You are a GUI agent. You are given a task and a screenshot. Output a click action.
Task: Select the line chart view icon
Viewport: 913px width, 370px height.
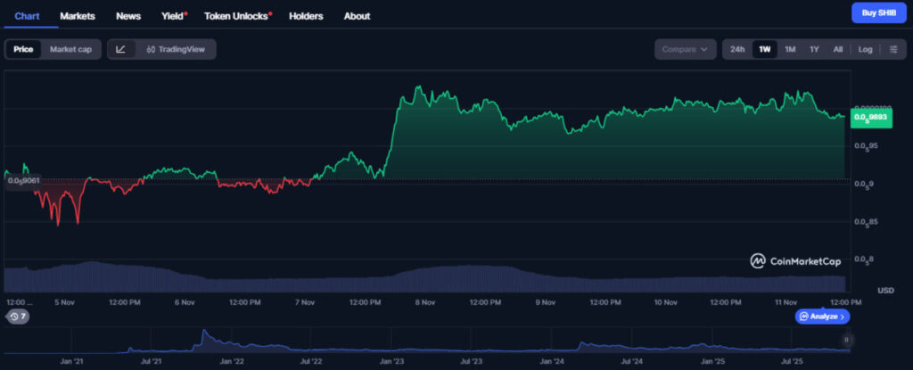[x=121, y=49]
